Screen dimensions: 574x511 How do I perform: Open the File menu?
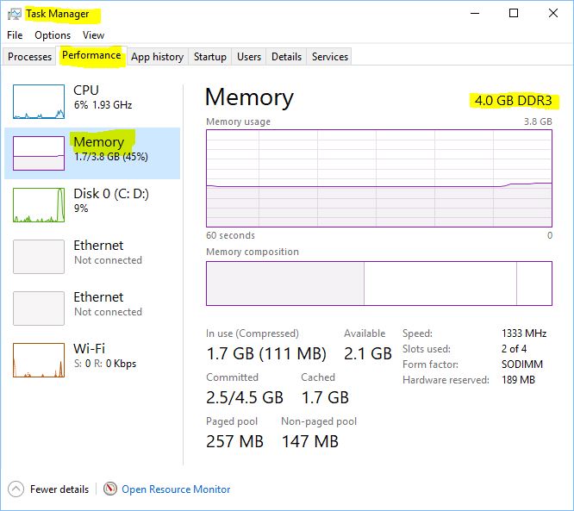click(x=15, y=35)
